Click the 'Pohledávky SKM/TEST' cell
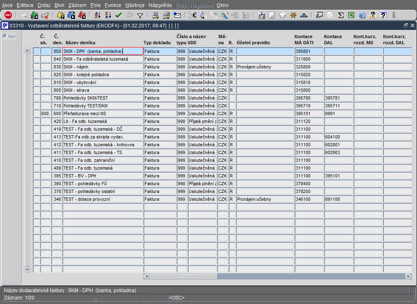 click(103, 98)
